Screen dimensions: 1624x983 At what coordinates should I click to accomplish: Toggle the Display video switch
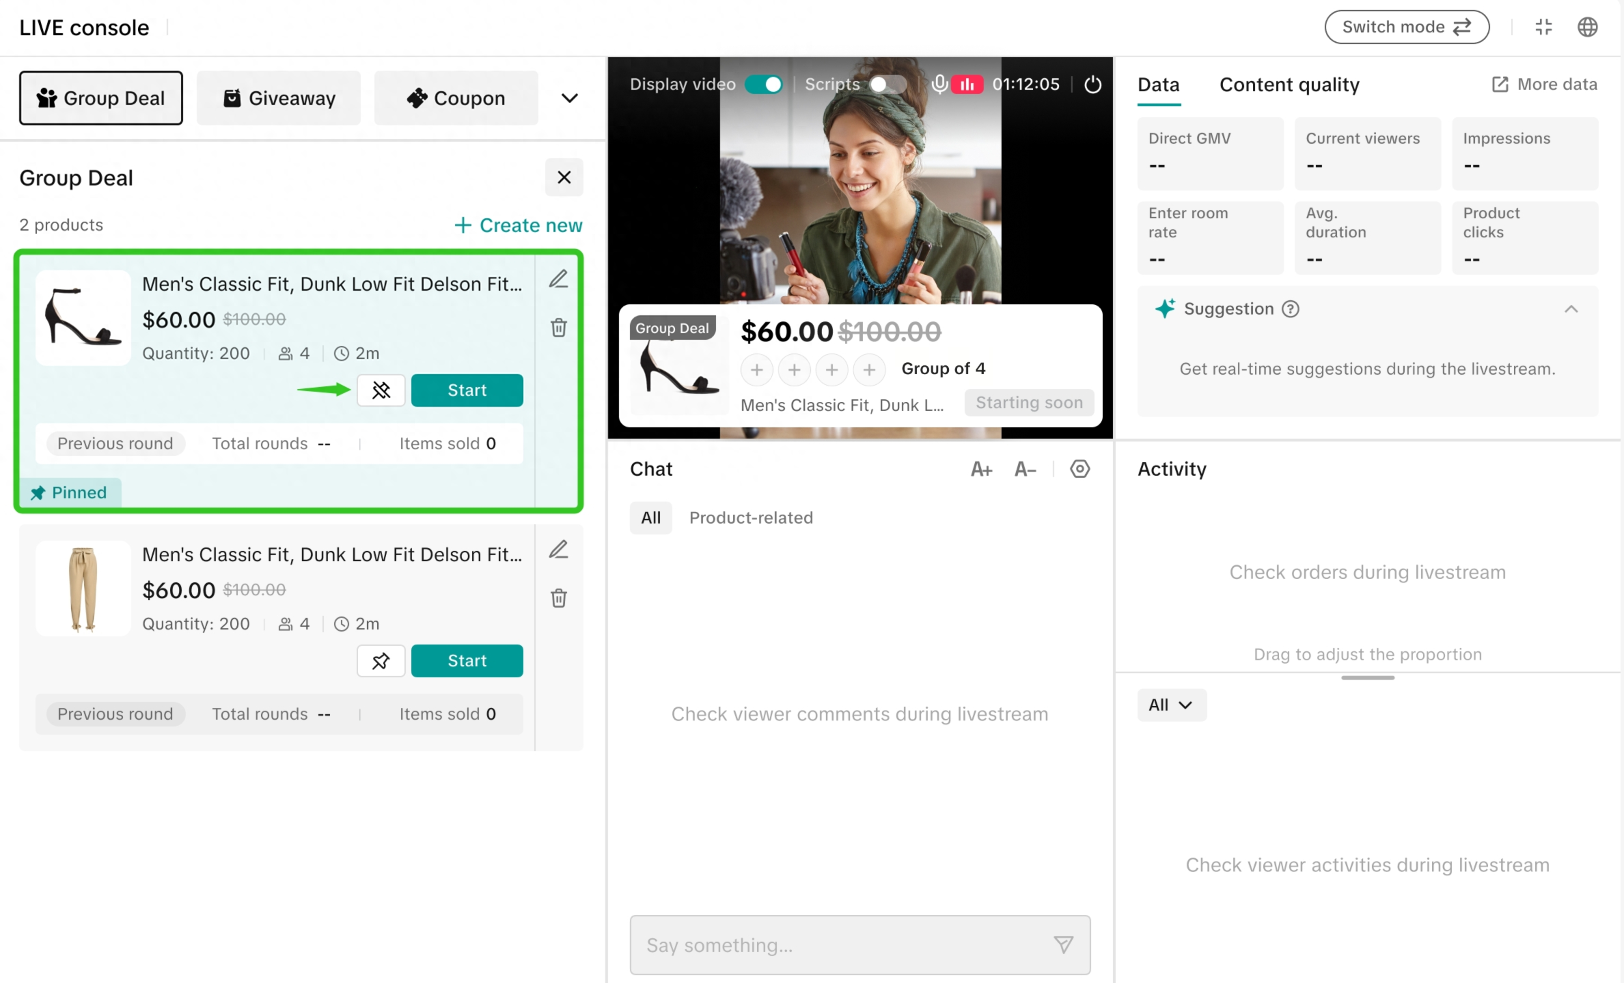pyautogui.click(x=764, y=84)
